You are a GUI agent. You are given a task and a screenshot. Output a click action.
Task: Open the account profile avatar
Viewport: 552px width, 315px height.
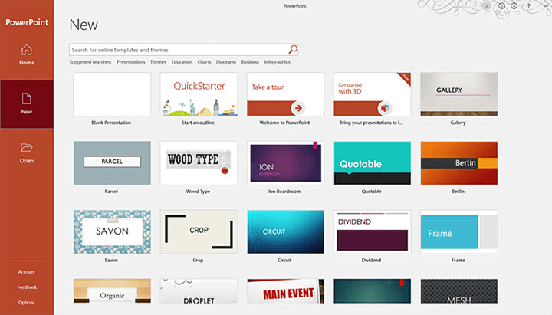[487, 6]
